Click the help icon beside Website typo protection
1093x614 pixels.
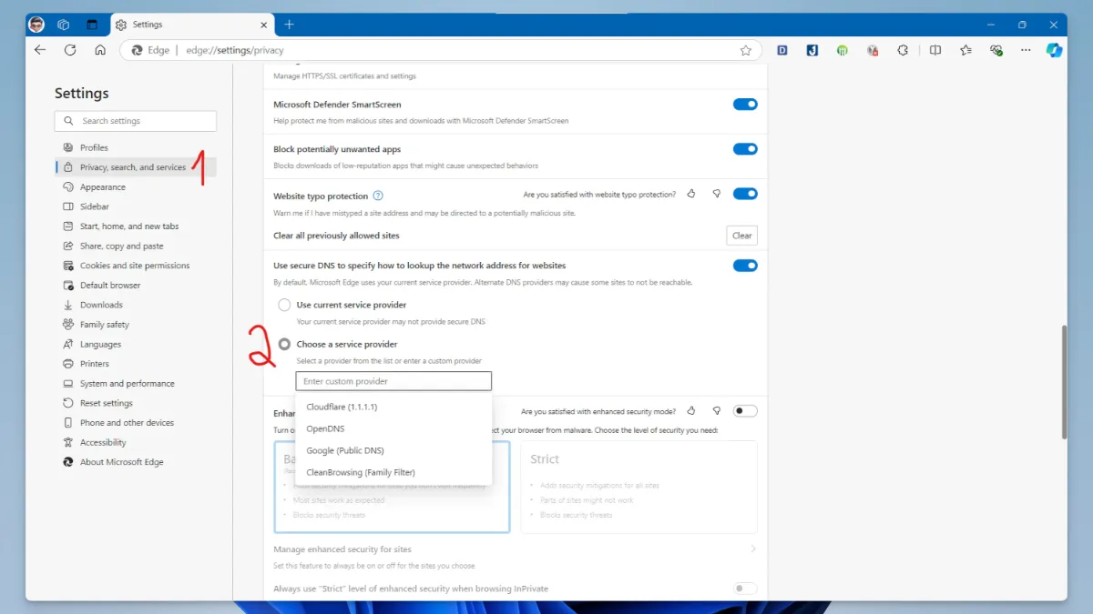click(x=378, y=196)
